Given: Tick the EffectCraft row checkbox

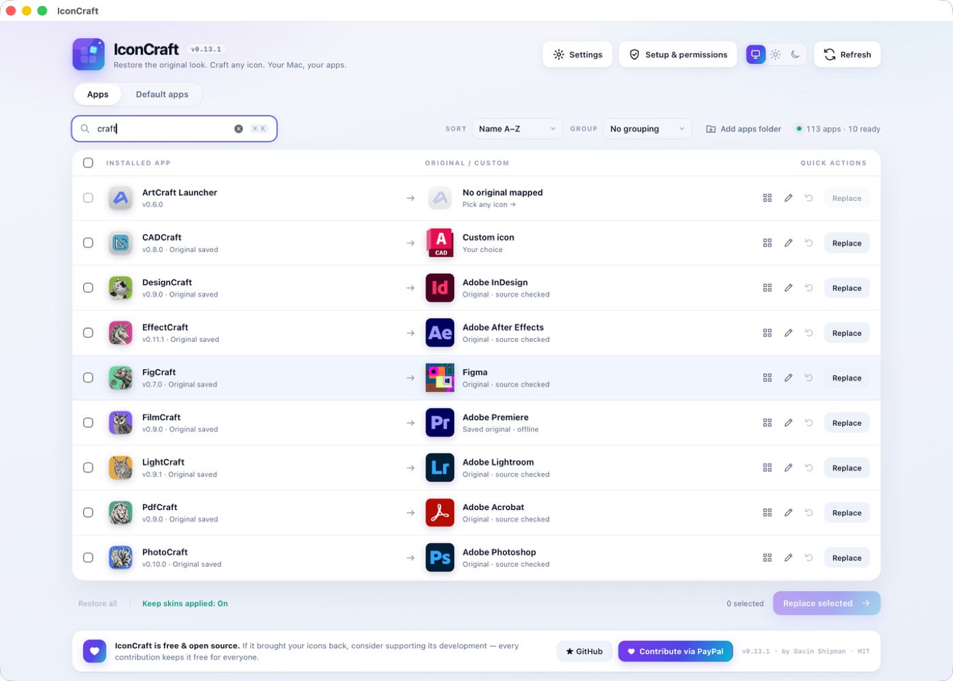Looking at the screenshot, I should pyautogui.click(x=88, y=333).
